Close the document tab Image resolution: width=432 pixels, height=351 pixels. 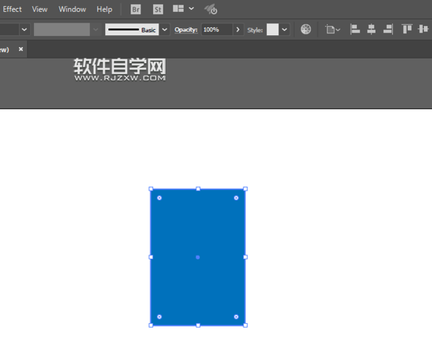[x=21, y=49]
